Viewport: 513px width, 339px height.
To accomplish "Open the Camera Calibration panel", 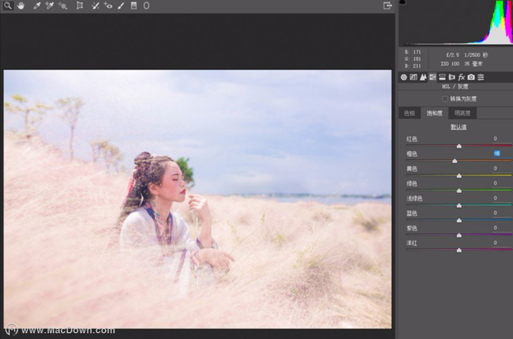I will point(471,77).
